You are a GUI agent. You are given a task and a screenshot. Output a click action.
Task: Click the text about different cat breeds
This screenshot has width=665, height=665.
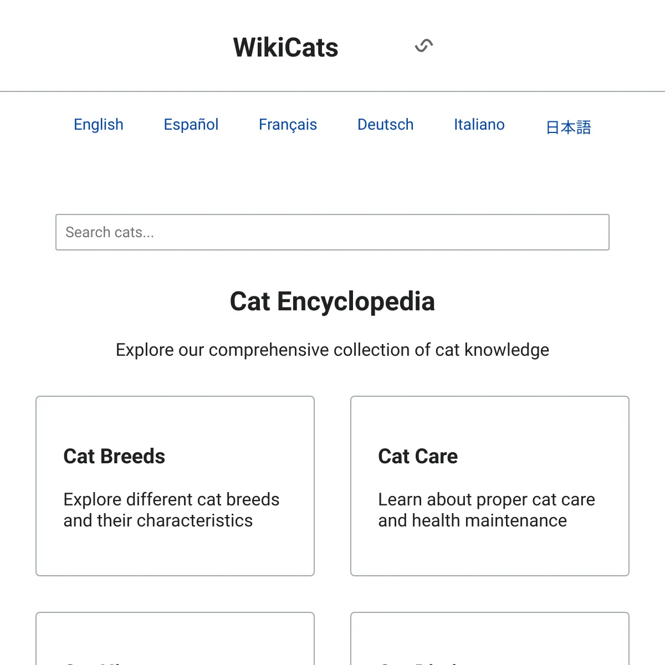(x=171, y=510)
